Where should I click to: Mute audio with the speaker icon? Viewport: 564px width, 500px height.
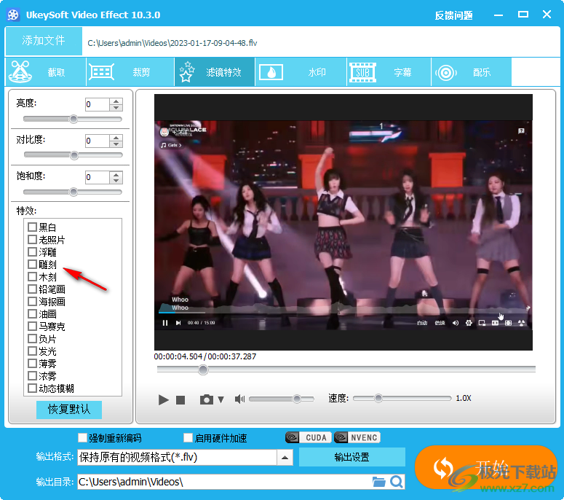pyautogui.click(x=239, y=399)
